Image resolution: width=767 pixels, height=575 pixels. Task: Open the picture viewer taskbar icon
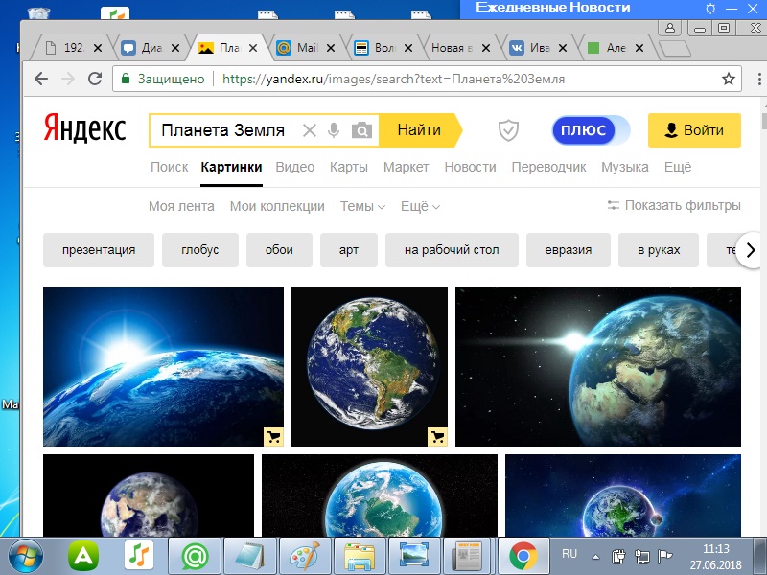coord(414,557)
